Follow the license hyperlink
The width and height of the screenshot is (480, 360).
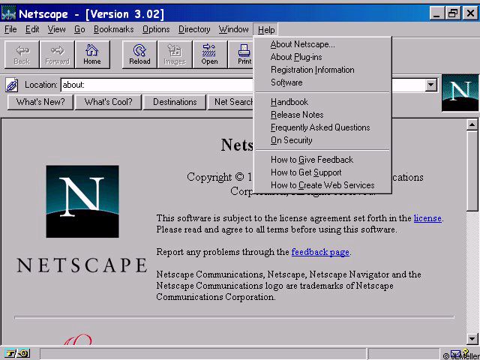click(427, 218)
